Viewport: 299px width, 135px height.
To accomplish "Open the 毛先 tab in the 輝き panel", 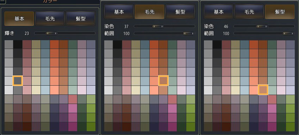I will coord(50,19).
